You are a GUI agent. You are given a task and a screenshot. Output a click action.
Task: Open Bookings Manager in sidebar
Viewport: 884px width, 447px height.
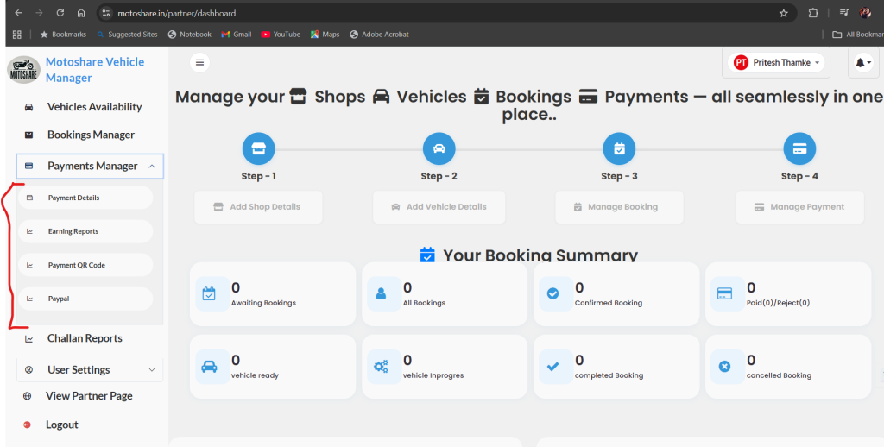tap(91, 135)
